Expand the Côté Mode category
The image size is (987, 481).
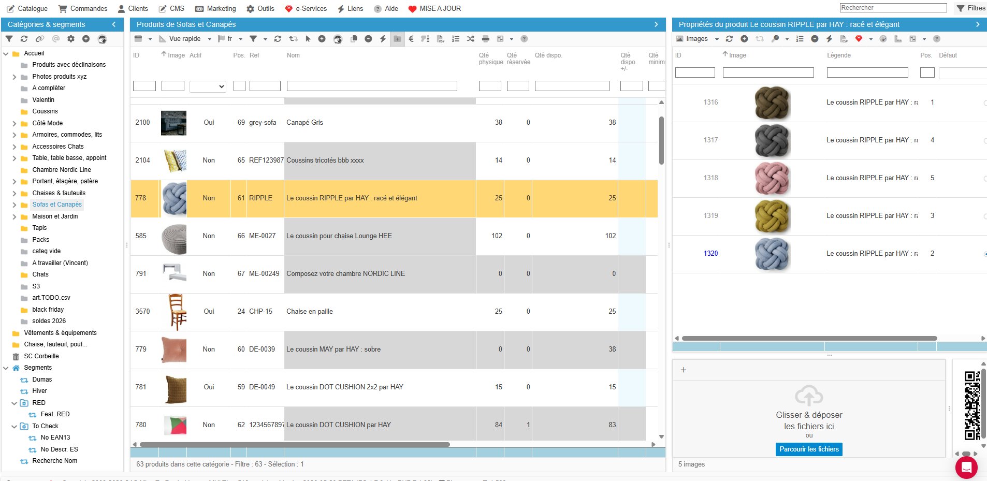coord(14,123)
